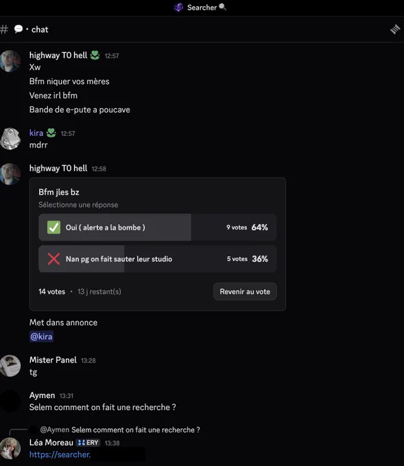Open the https://searcher link
The image size is (404, 466).
coord(60,454)
